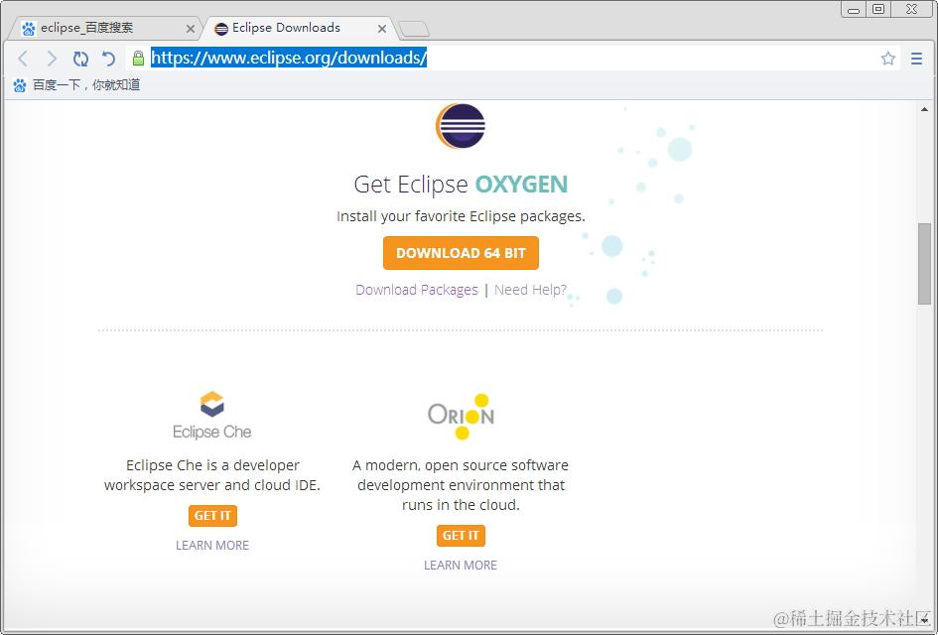Bookmark the page with the star icon
The height and width of the screenshot is (635, 938).
point(887,58)
